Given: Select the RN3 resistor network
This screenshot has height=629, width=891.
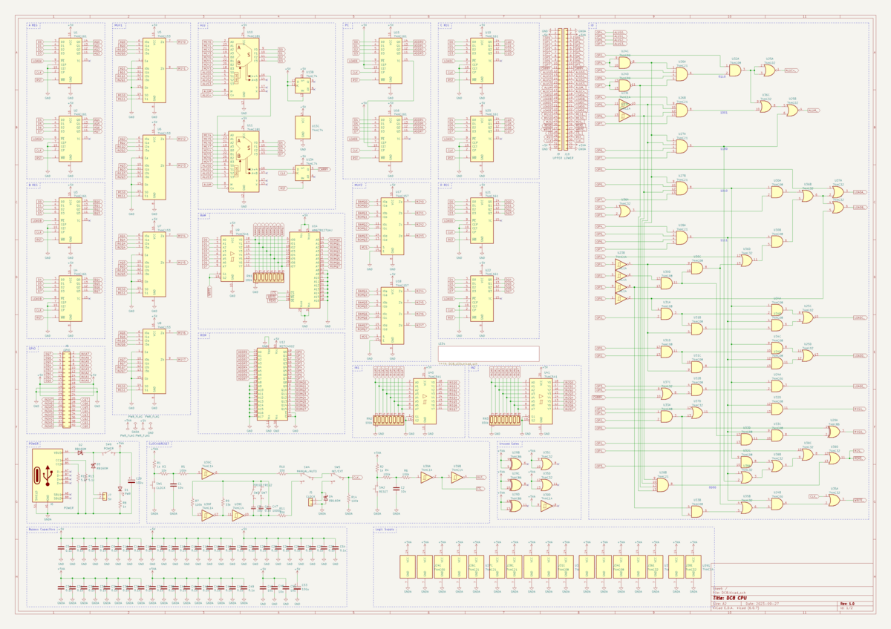Looking at the screenshot, I should click(506, 420).
